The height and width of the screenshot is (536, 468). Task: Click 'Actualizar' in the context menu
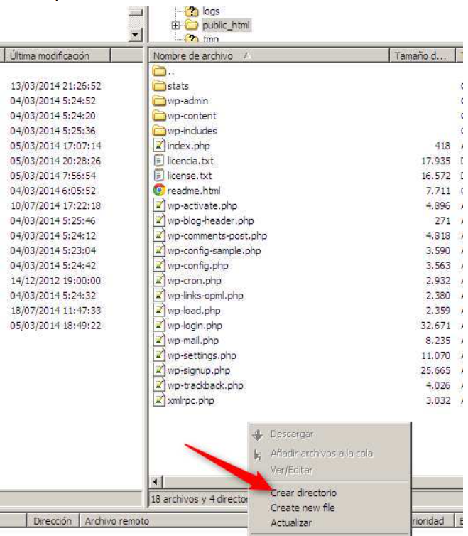(291, 523)
